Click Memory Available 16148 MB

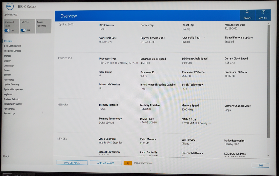pos(146,109)
